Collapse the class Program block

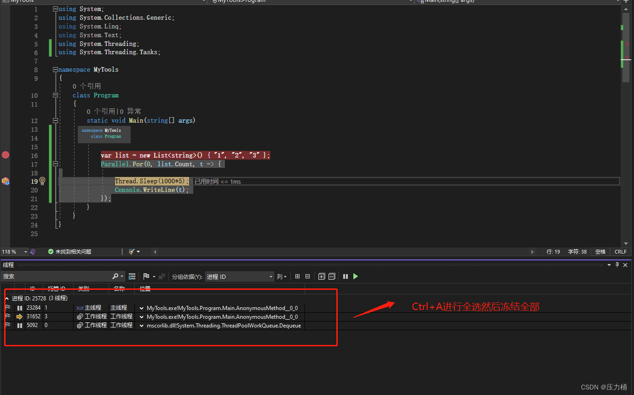pos(55,96)
